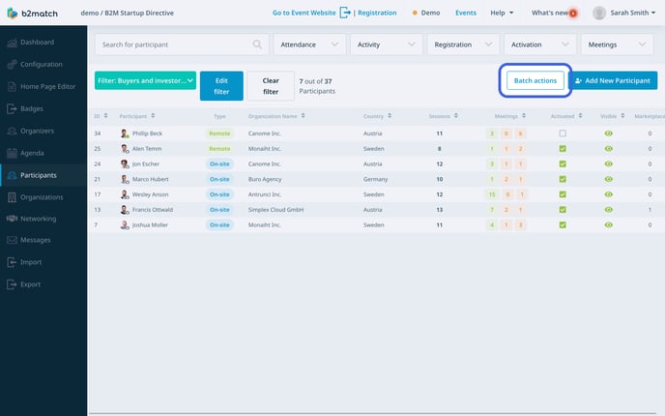The width and height of the screenshot is (665, 416).
Task: Open the Activity filter dropdown
Action: (386, 45)
